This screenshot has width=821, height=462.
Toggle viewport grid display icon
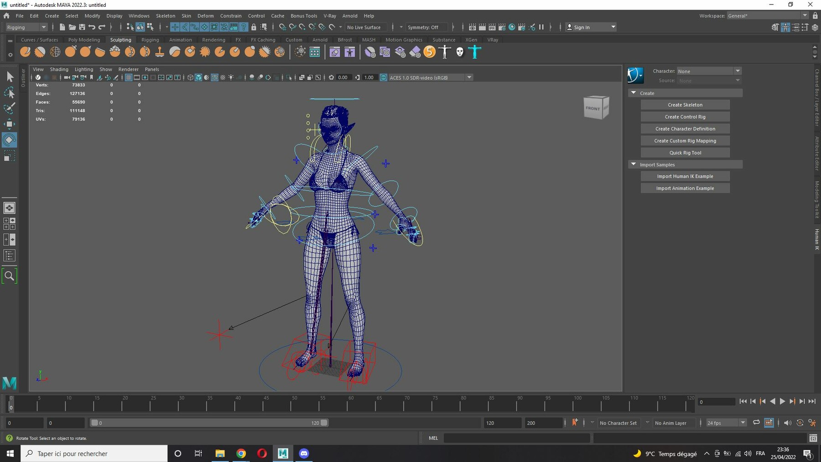tap(129, 78)
